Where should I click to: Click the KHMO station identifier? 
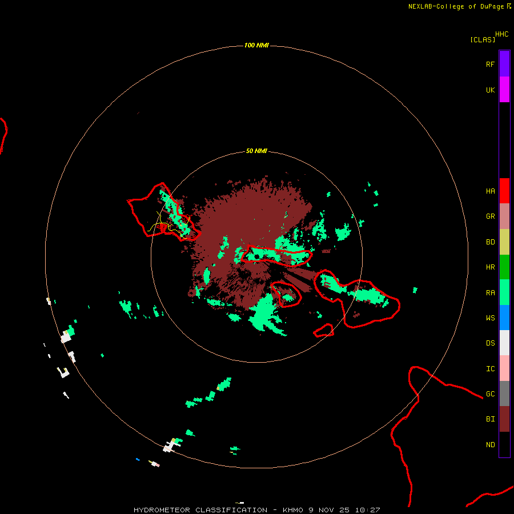pos(293,510)
